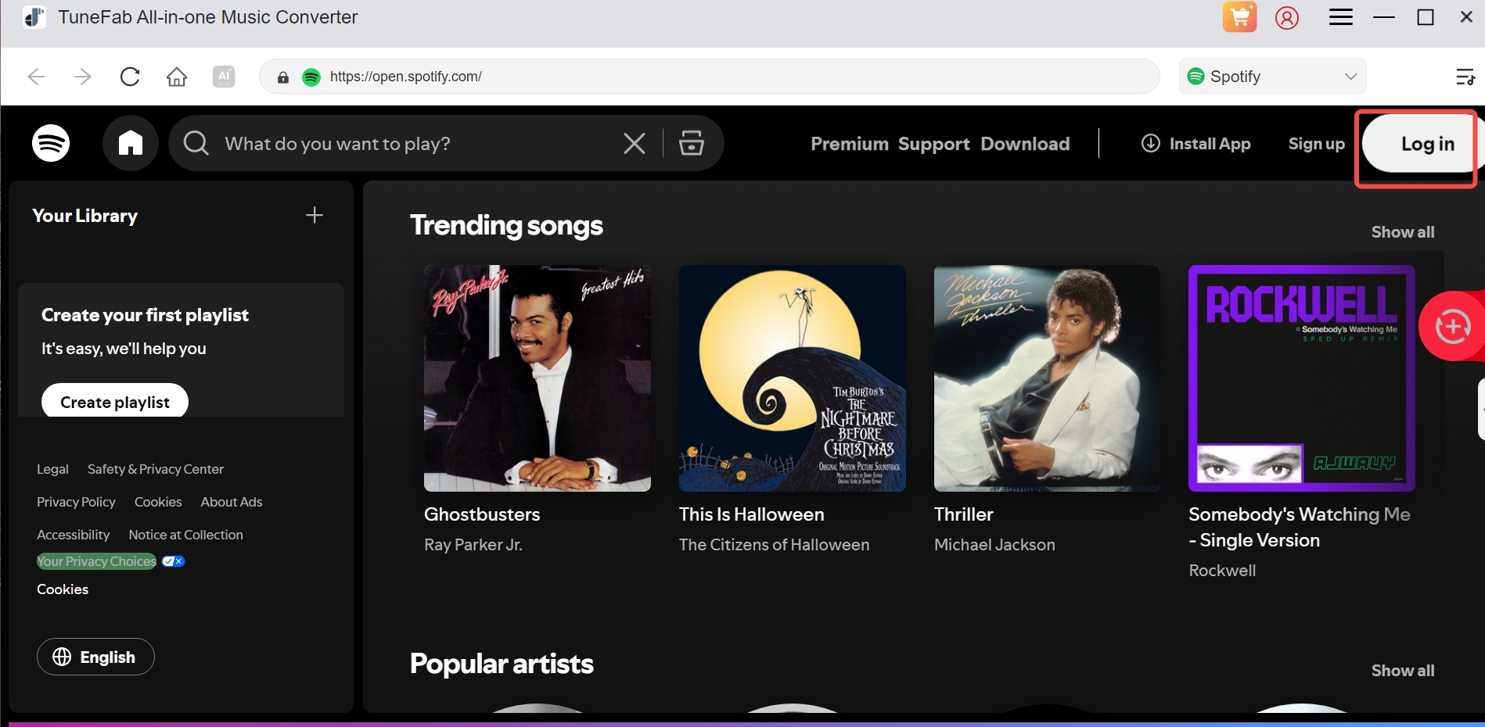Reload the current page
Viewport: 1485px width, 727px height.
coord(130,76)
